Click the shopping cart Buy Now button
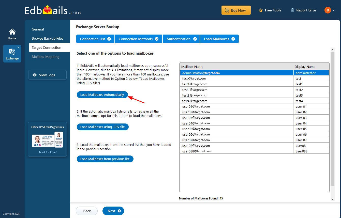Screen dimensions: 341x218 pyautogui.click(x=236, y=10)
